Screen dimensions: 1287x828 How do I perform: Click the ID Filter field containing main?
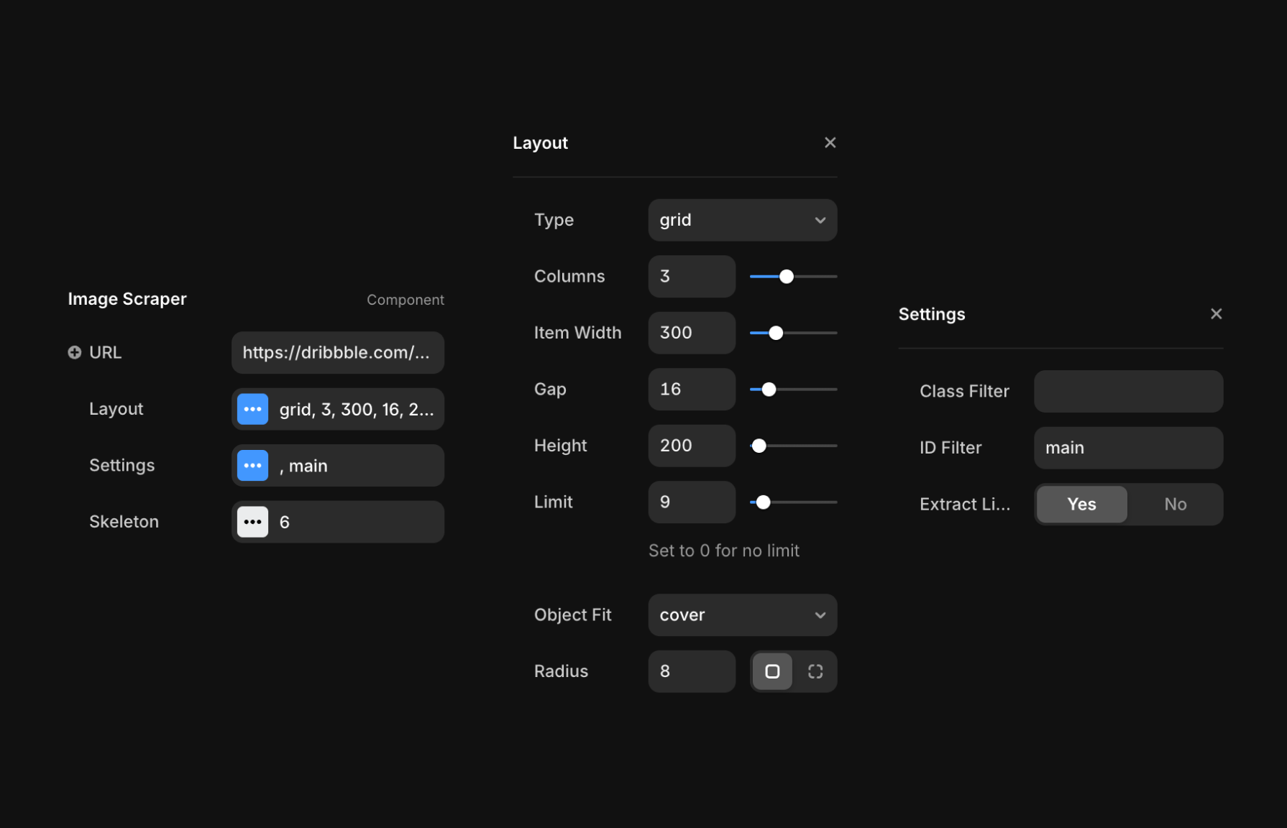point(1127,448)
